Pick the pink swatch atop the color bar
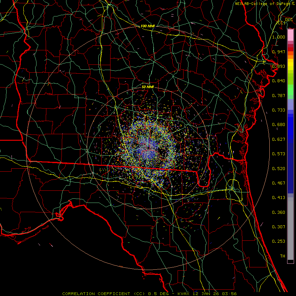The height and width of the screenshot is (296, 296). point(290,35)
